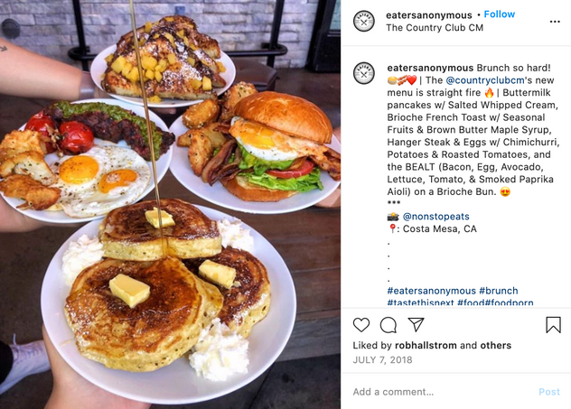Follow the eatersanonymous account

(500, 14)
